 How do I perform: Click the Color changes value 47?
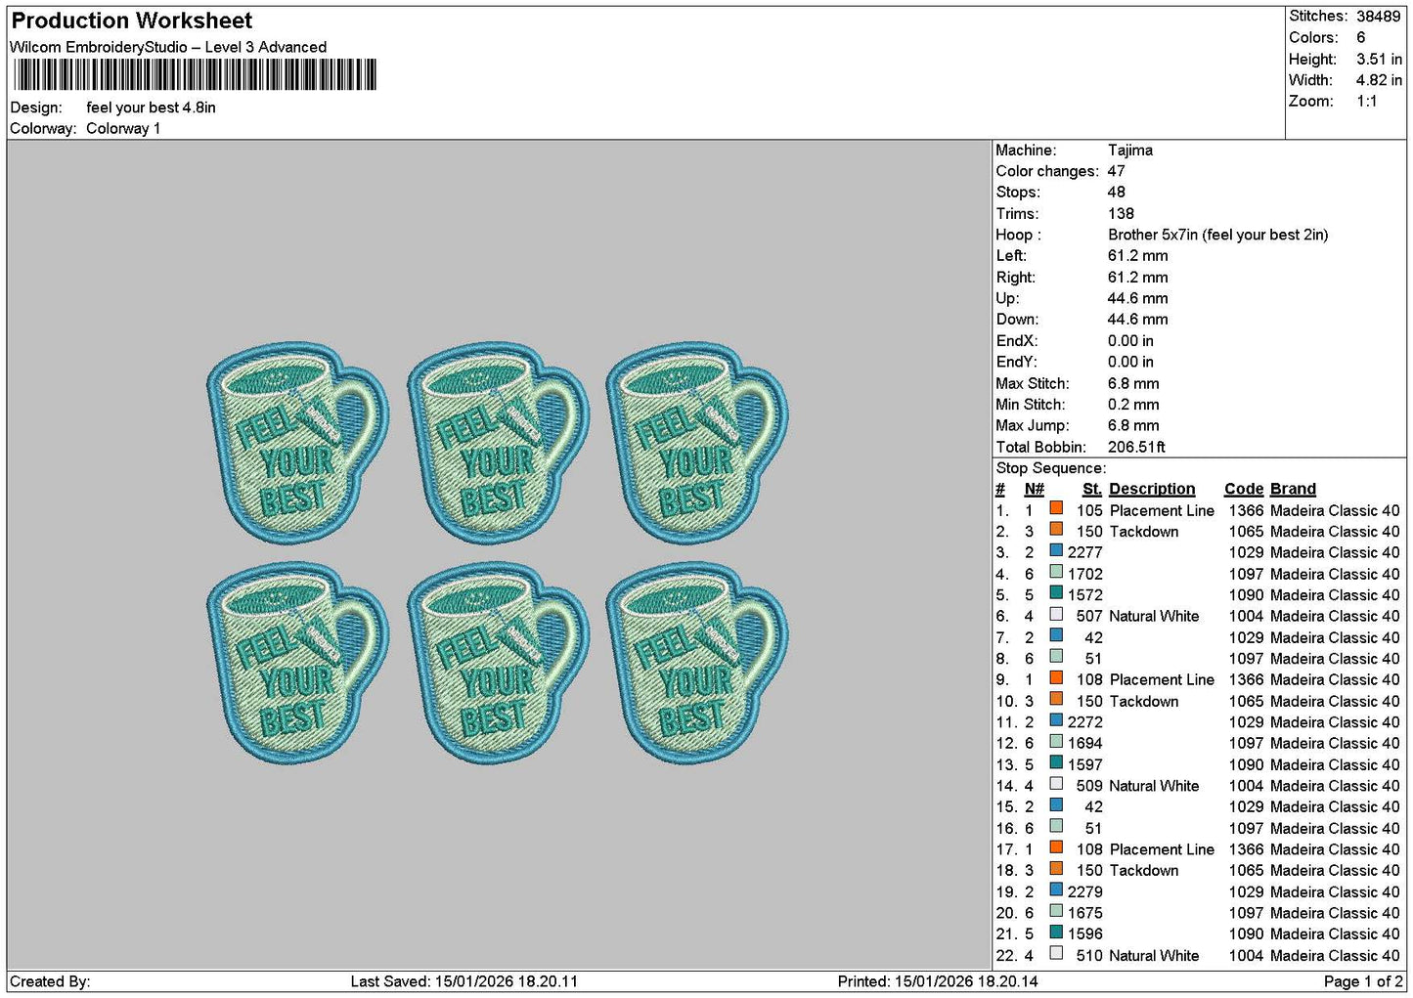(x=1117, y=171)
